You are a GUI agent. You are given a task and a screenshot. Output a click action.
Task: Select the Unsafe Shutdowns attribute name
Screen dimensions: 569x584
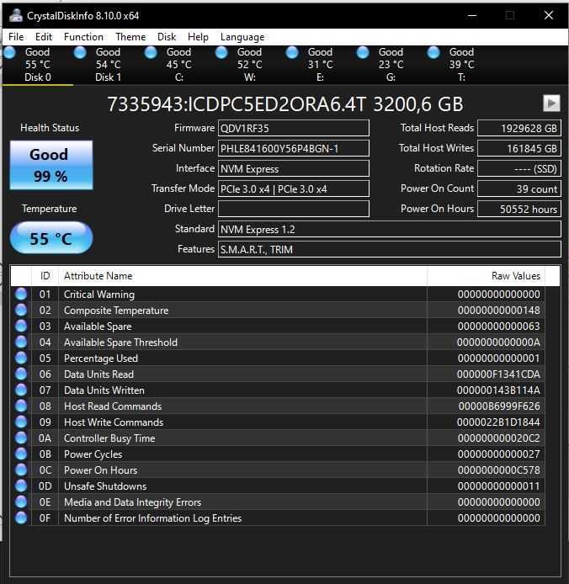pos(105,486)
